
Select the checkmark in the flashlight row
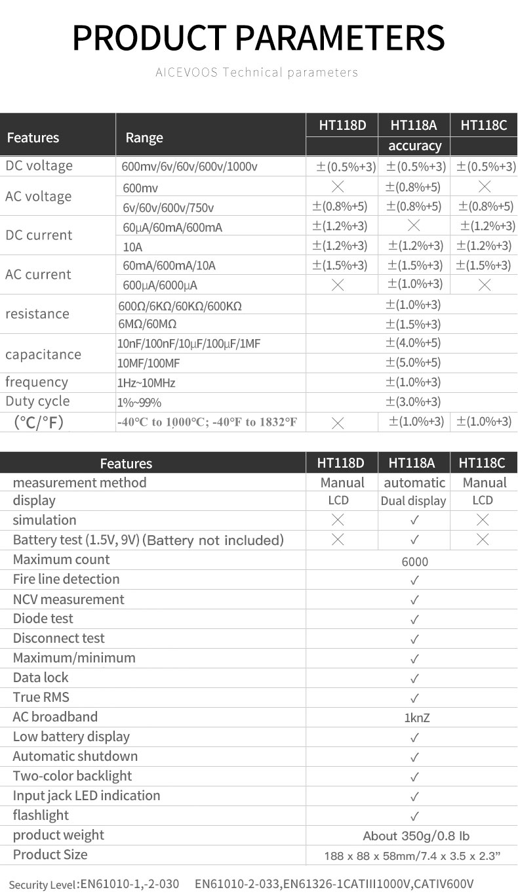[x=414, y=817]
